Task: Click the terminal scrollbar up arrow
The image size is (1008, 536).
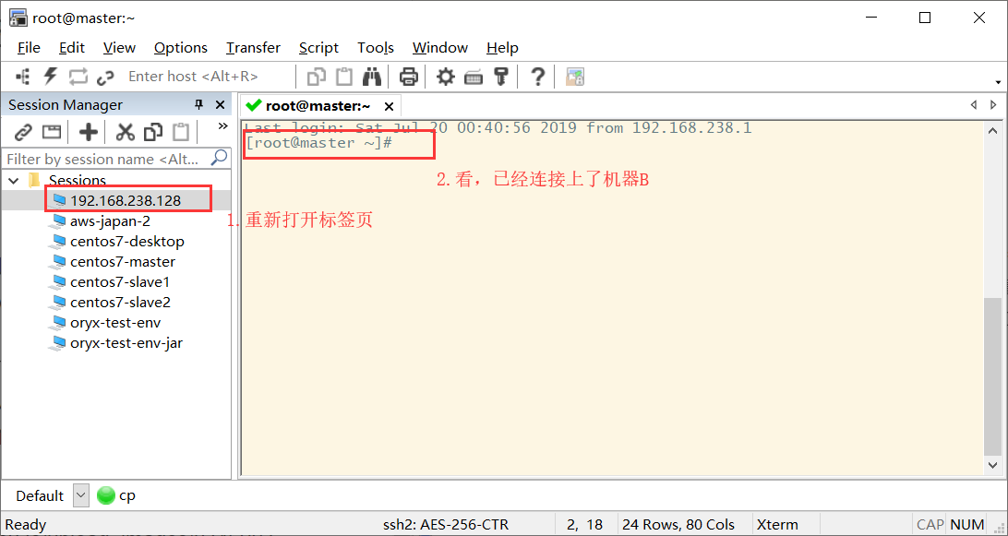Action: (992, 130)
